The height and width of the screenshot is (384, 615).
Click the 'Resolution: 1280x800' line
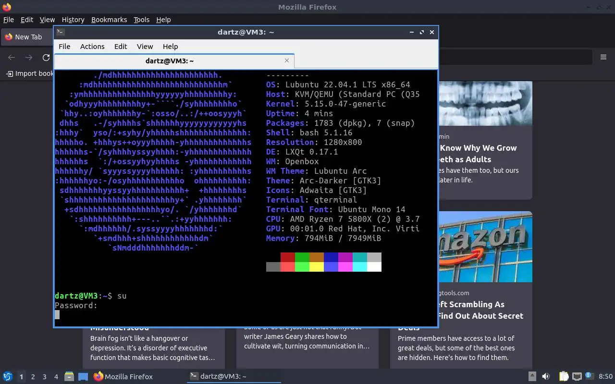(314, 142)
